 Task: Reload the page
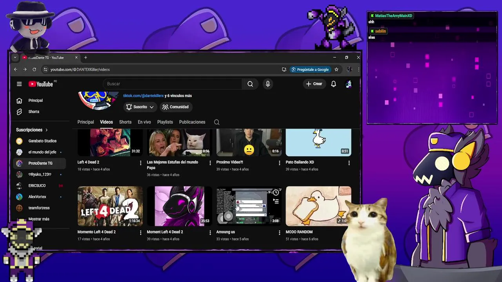[34, 69]
